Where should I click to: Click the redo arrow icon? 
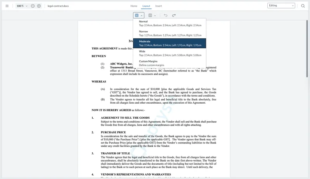(x=174, y=15)
